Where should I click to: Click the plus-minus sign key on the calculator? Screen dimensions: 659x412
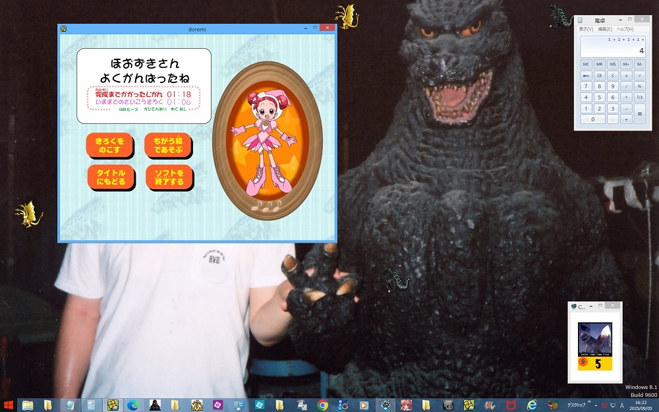click(626, 76)
